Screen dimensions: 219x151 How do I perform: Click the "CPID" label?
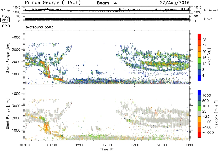click(x=6, y=26)
